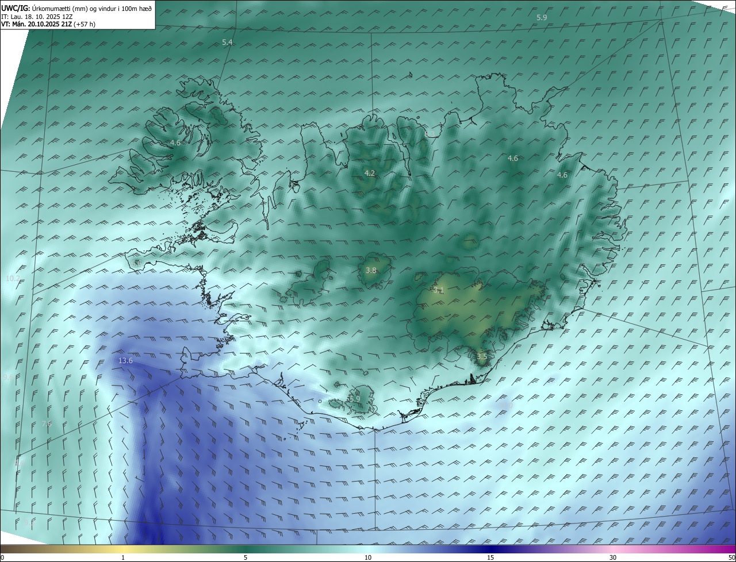Click the 13.6 value over the blue sea area
Viewport: 736px width, 562px height.
click(125, 361)
